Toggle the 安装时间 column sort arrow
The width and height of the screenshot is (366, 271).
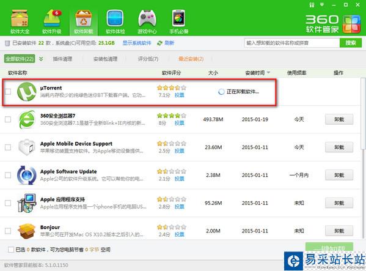coord(268,73)
